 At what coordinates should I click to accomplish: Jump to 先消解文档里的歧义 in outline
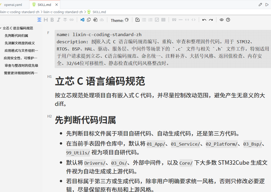[x=20, y=43]
